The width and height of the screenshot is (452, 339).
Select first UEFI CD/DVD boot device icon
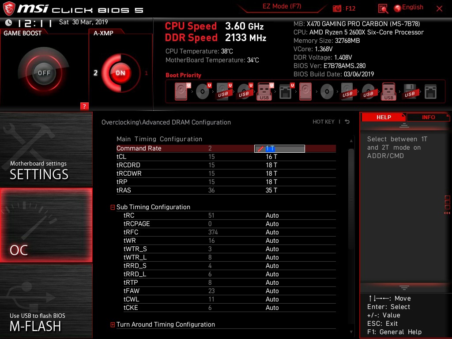pyautogui.click(x=203, y=91)
